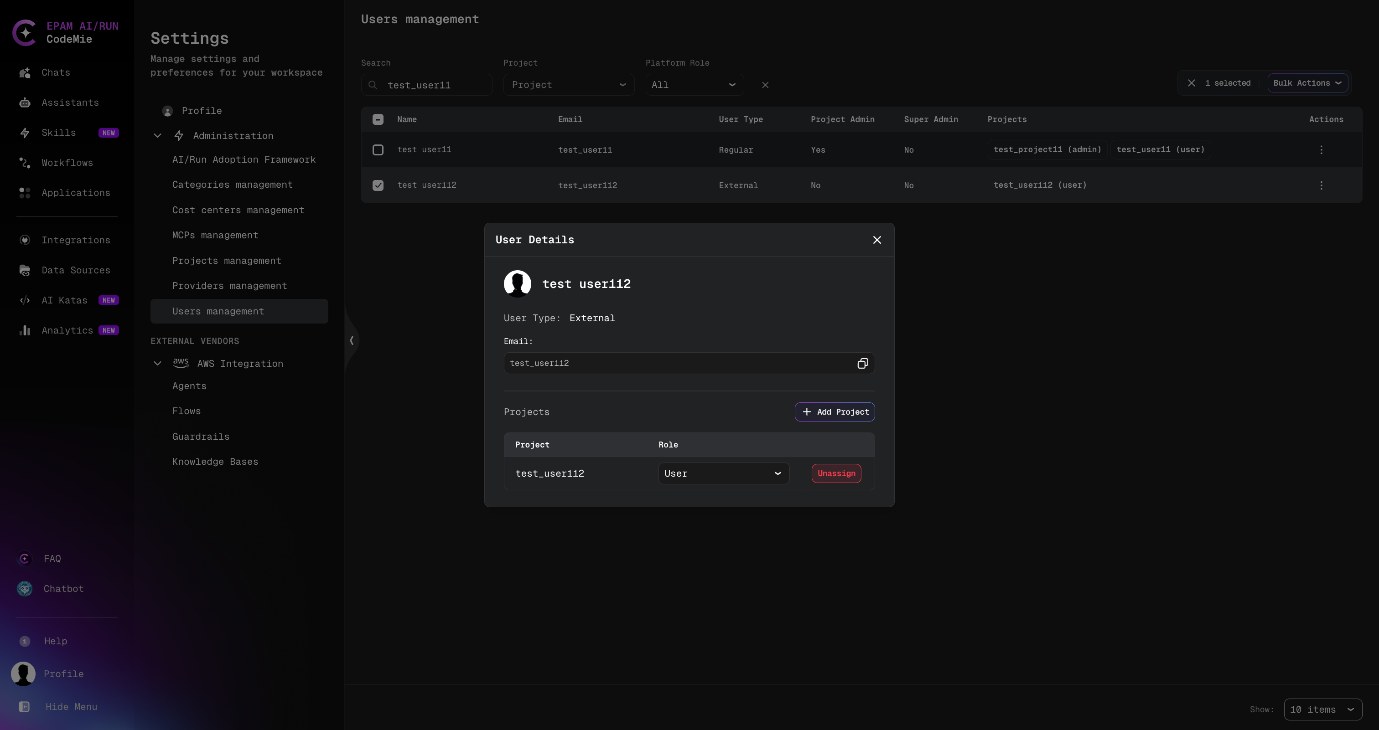Open the Chats section in sidebar

56,73
